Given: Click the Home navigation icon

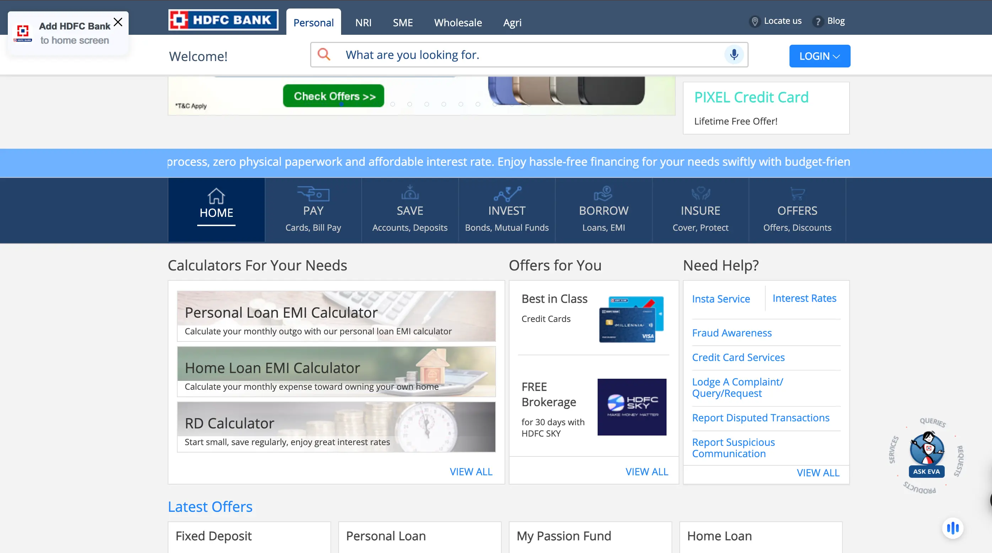Looking at the screenshot, I should (216, 196).
